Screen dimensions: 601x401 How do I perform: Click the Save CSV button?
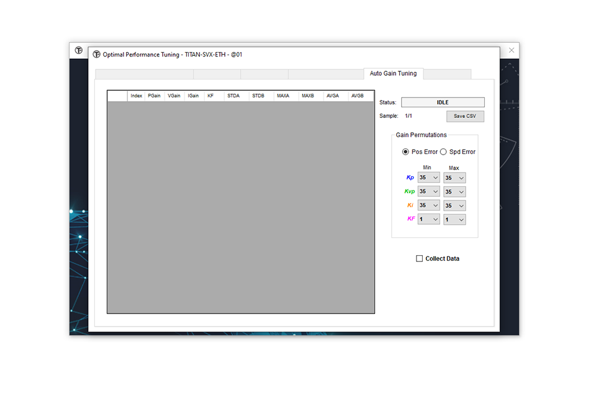[464, 116]
